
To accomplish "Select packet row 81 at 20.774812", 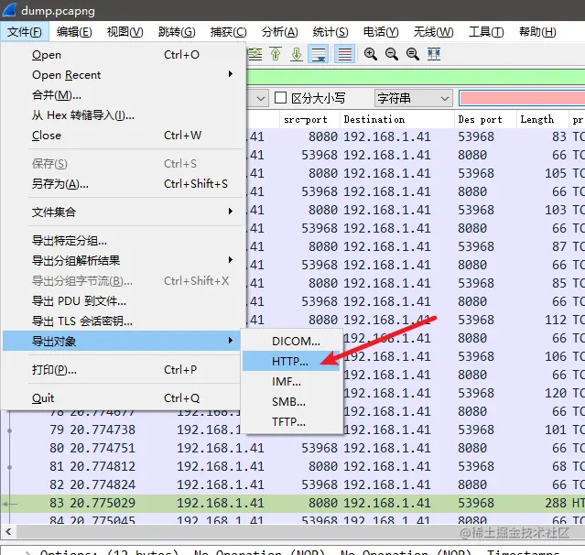I will (293, 466).
